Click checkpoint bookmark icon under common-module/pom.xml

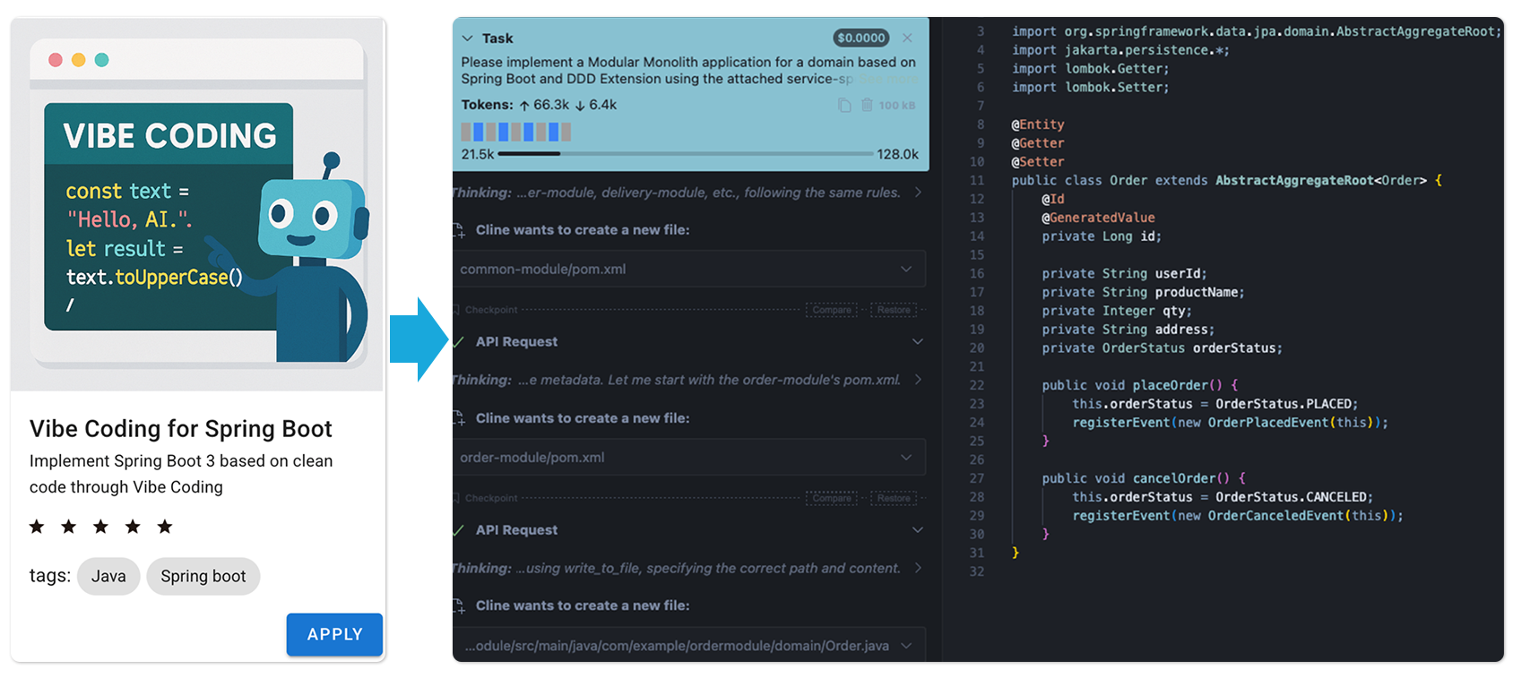tap(456, 310)
